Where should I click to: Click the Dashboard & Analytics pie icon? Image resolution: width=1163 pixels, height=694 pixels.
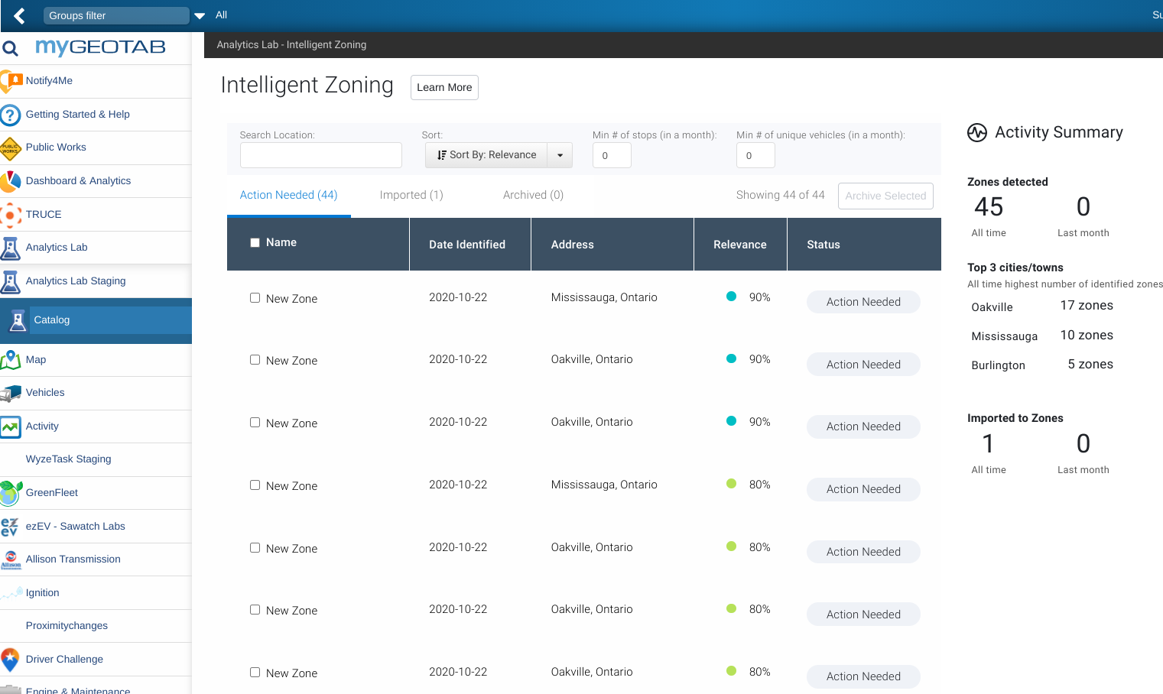11,181
